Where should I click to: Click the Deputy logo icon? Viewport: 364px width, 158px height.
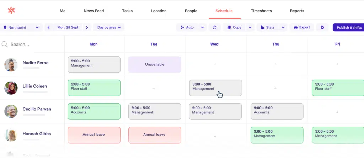[11, 11]
